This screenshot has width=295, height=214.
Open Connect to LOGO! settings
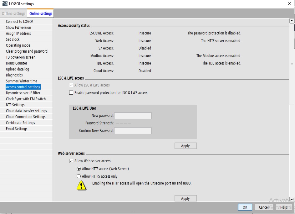[x=19, y=22]
